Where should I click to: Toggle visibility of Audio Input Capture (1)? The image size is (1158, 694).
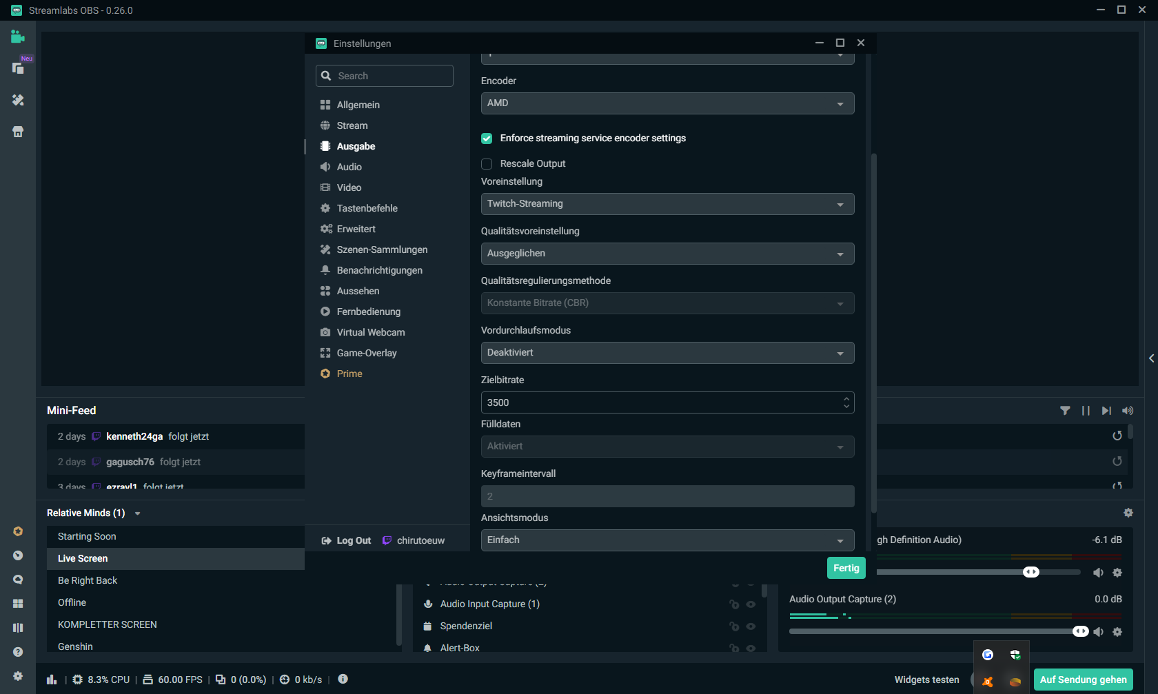(751, 604)
